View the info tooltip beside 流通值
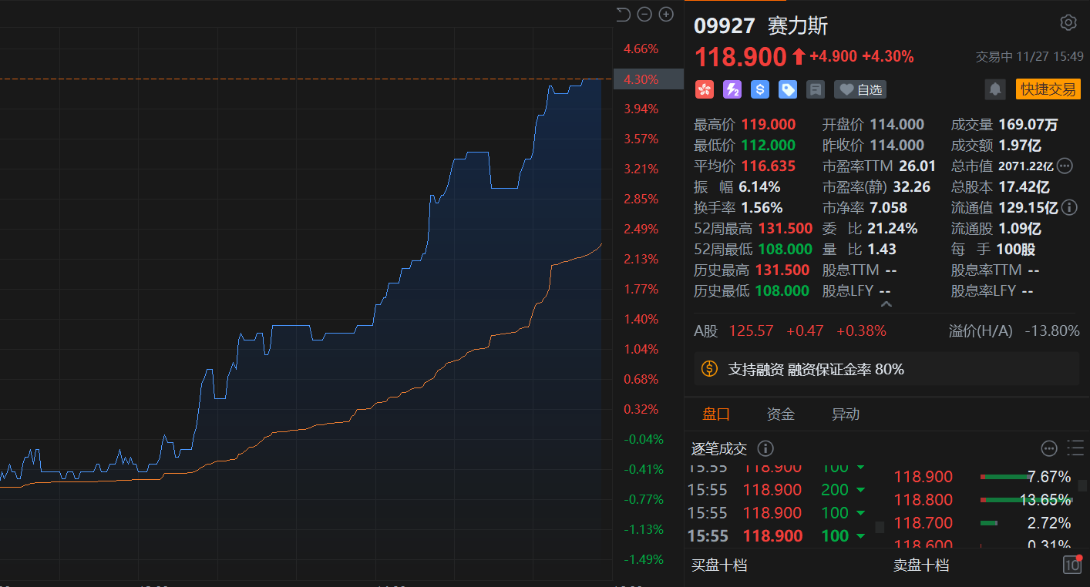This screenshot has height=587, width=1090. coord(1069,207)
